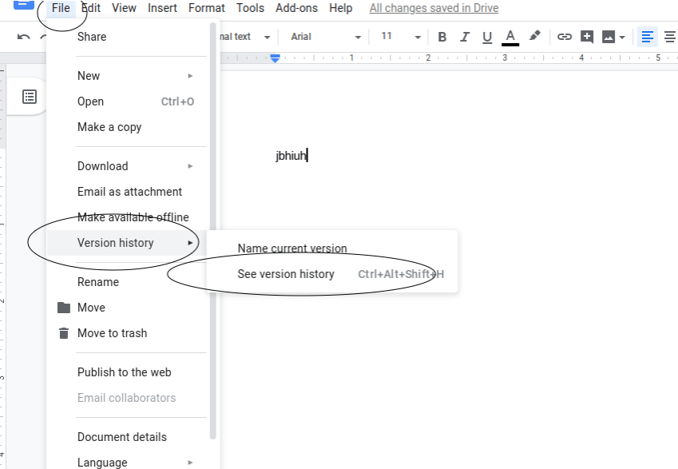Open the document outline panel icon
Viewport: 678px width, 469px height.
[30, 97]
